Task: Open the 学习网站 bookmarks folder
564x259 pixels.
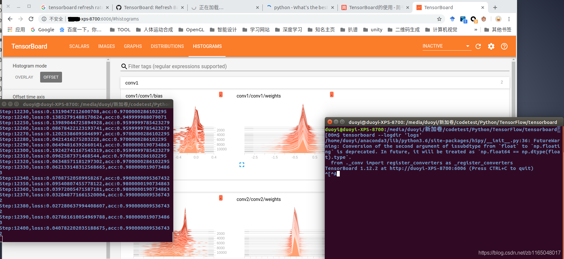Action: click(256, 30)
